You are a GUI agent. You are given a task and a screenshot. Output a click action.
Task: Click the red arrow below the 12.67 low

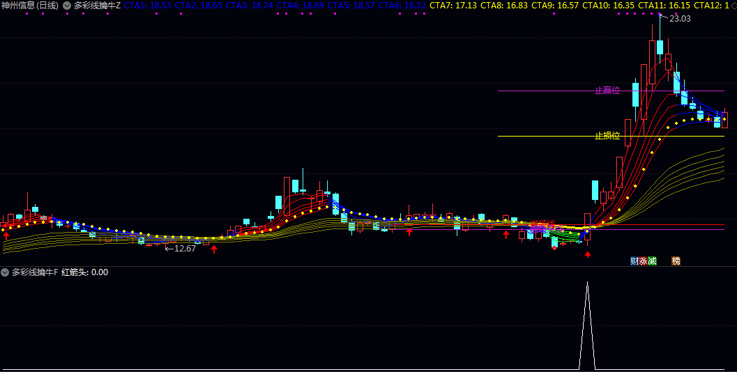(214, 249)
